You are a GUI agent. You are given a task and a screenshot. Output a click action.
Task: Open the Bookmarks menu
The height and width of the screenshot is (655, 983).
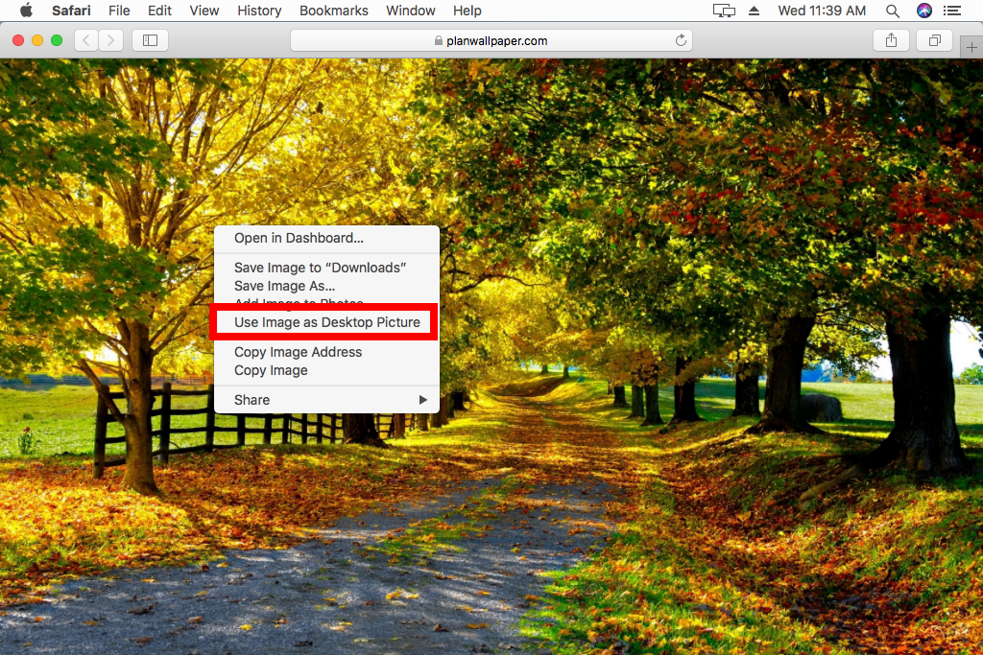333,11
